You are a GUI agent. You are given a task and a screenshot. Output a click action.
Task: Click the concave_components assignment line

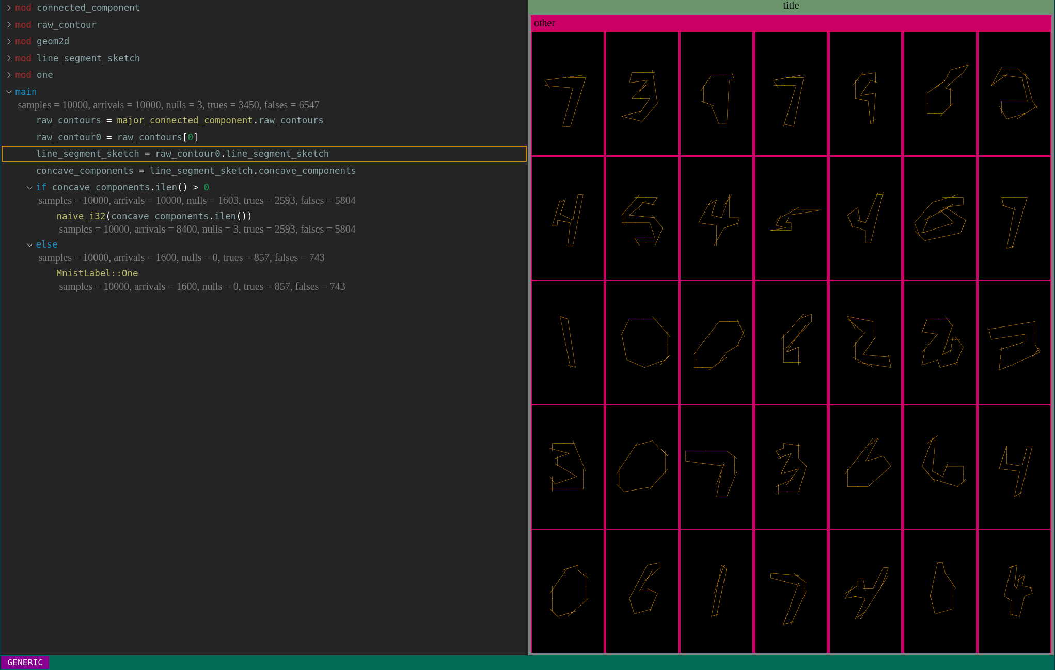196,171
